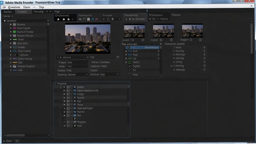Expand the green square row in left tree
The height and width of the screenshot is (144, 256).
(x=11, y=32)
